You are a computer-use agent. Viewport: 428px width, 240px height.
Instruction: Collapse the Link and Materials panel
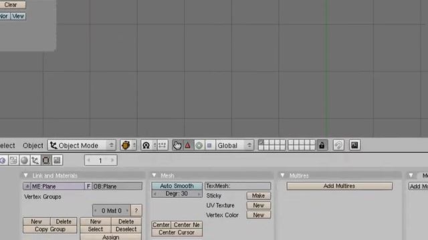[x=25, y=175]
